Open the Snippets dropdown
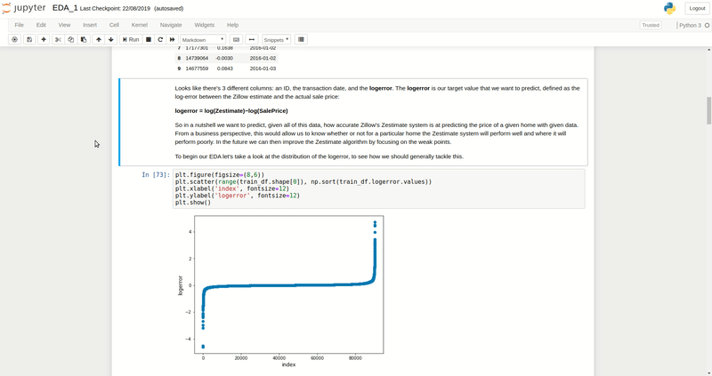Screen dimensions: 712x376 [276, 39]
